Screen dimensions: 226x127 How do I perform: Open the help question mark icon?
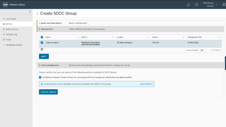[x=197, y=5]
